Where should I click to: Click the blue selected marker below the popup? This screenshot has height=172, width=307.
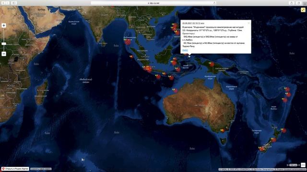point(189,56)
